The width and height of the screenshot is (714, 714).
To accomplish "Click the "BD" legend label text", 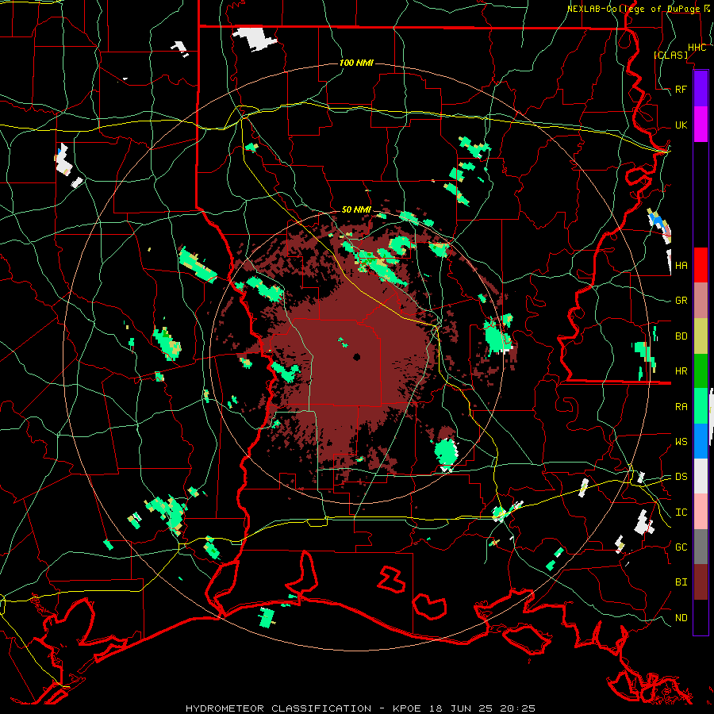I will (681, 336).
